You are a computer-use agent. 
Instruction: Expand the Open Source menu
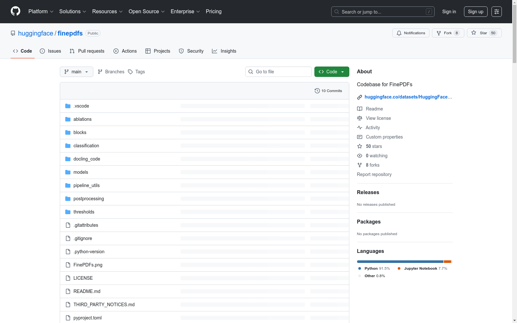[147, 12]
